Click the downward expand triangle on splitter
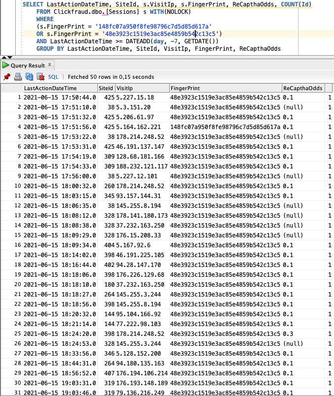334x396 pixels. click(x=10, y=57)
